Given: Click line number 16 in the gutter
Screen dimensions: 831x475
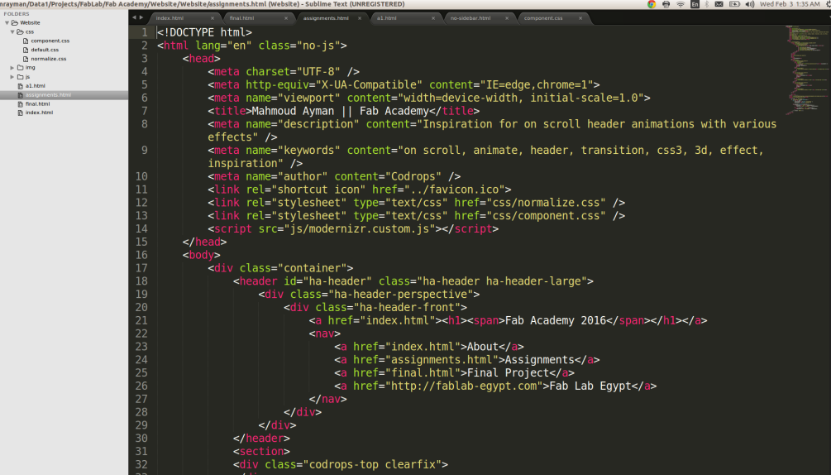Looking at the screenshot, I should point(141,255).
